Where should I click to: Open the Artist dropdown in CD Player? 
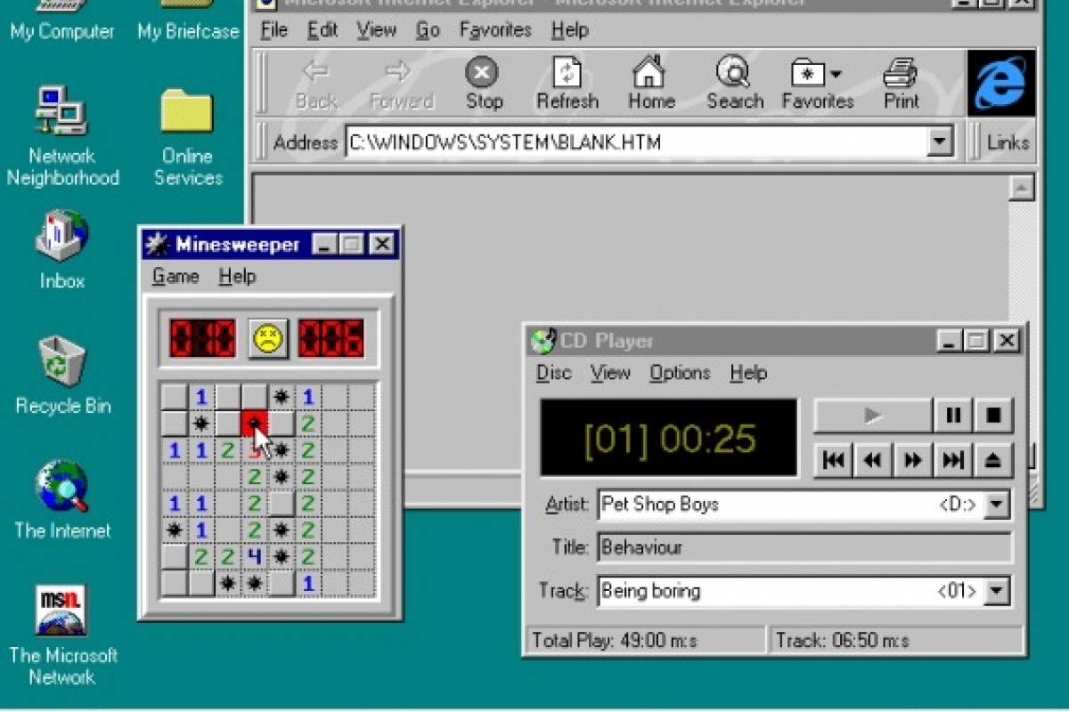(x=998, y=505)
